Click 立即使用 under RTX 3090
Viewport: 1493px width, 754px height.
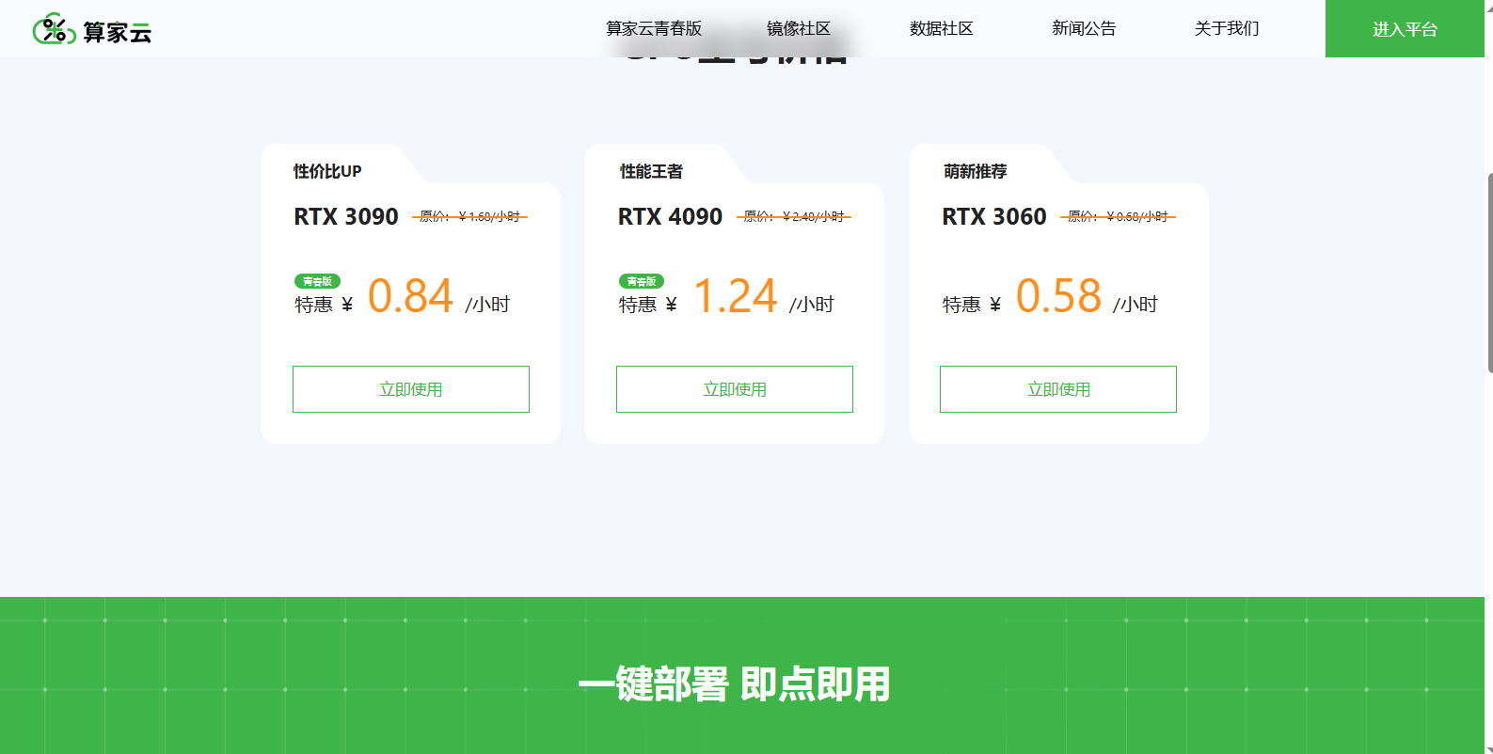pos(411,389)
